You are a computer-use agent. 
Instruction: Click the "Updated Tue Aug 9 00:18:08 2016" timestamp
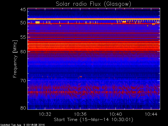(22, 125)
